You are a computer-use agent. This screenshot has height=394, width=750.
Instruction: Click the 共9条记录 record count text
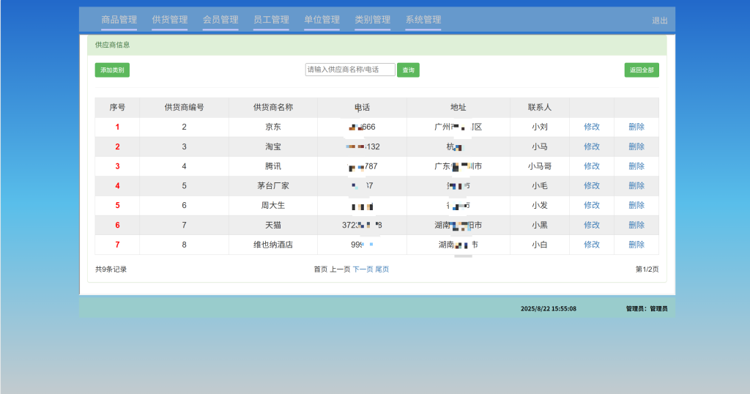(111, 270)
